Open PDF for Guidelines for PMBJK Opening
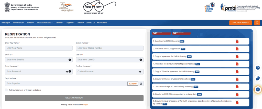262x109 pixels. (237, 41)
